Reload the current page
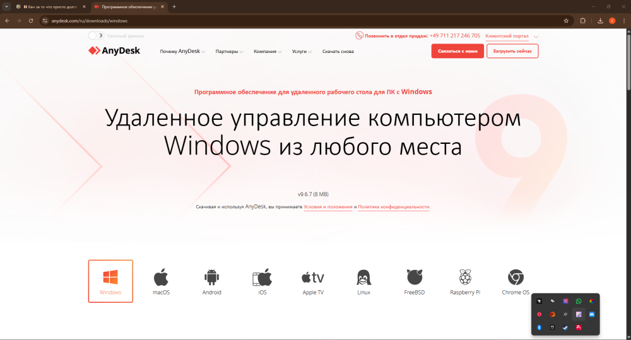This screenshot has height=340, width=631. pyautogui.click(x=30, y=21)
